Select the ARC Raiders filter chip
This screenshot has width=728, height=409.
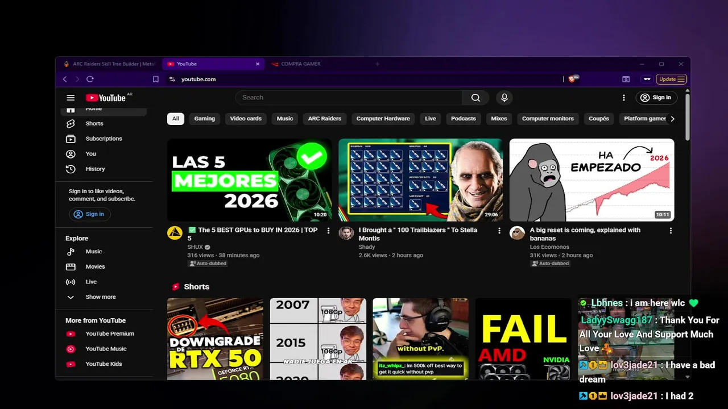click(325, 119)
